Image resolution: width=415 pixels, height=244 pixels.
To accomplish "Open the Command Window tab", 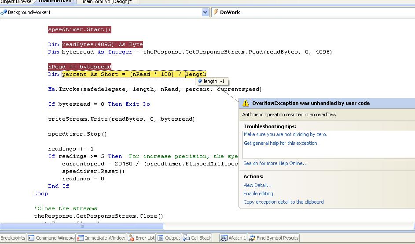I will [51, 238].
